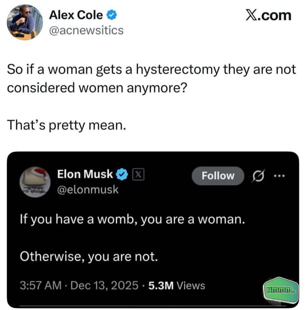This screenshot has height=310, width=306.
Task: Click the Alex Cole display name
Action: click(76, 15)
